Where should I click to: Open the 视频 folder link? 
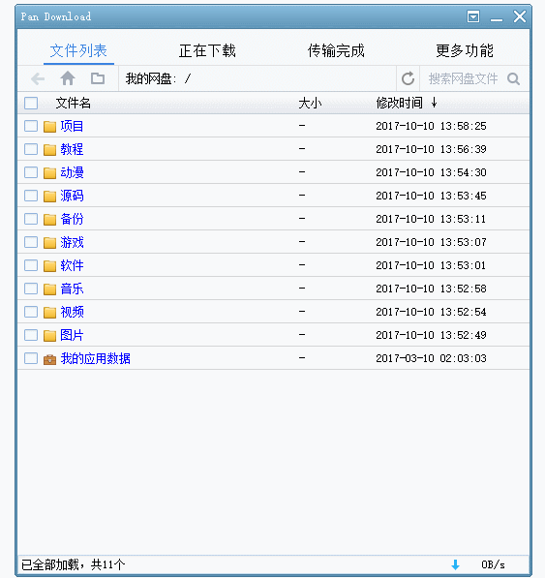click(72, 312)
